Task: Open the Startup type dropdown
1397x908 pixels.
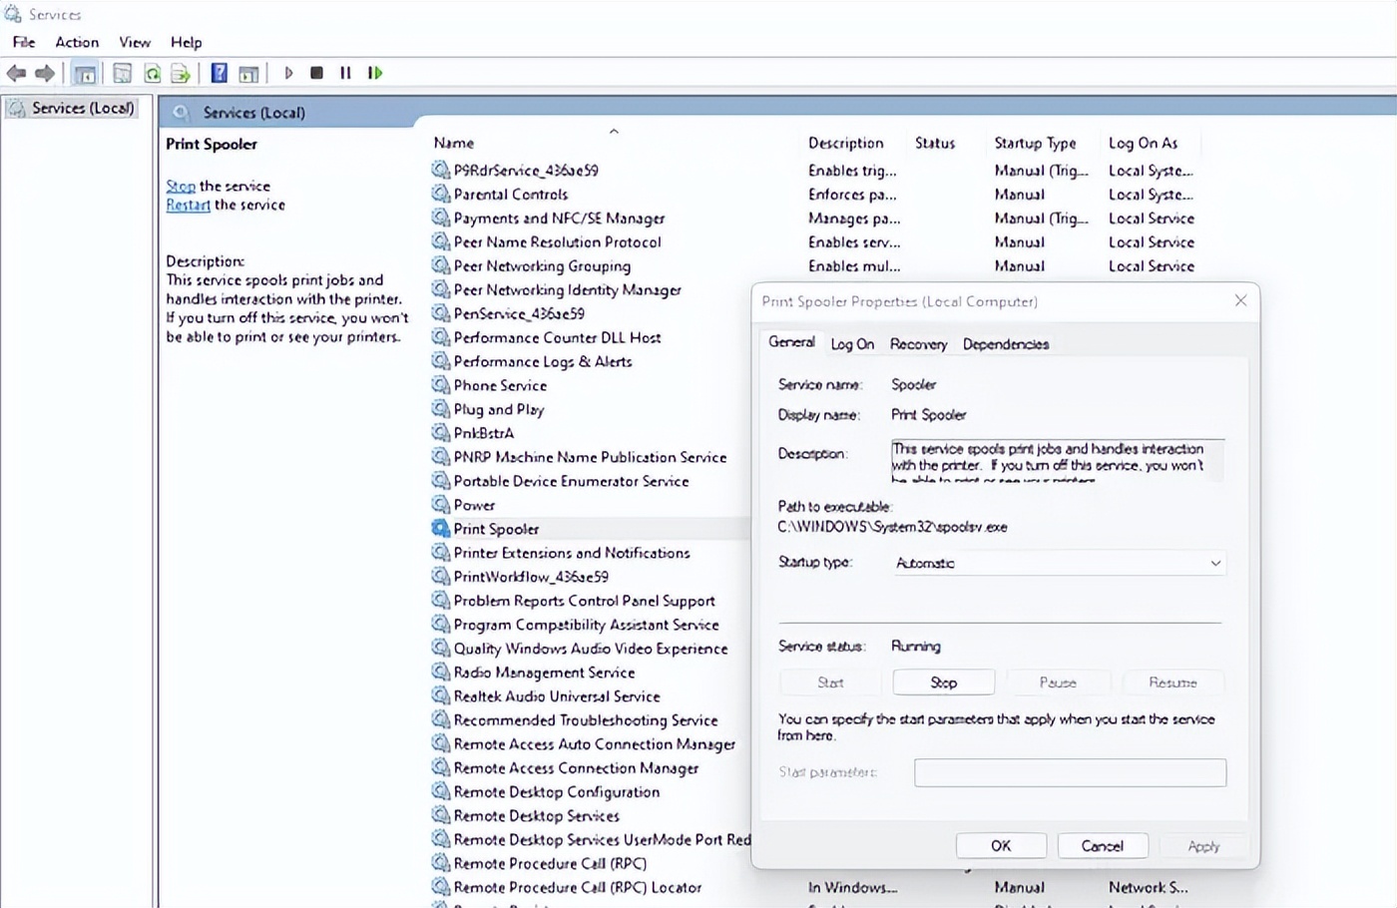Action: [x=1059, y=563]
